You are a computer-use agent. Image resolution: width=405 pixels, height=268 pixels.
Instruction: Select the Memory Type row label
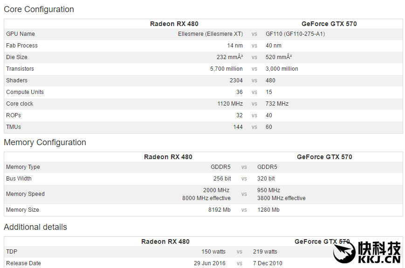click(x=23, y=167)
